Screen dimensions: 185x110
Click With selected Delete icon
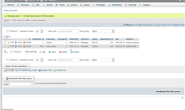tap(60, 52)
